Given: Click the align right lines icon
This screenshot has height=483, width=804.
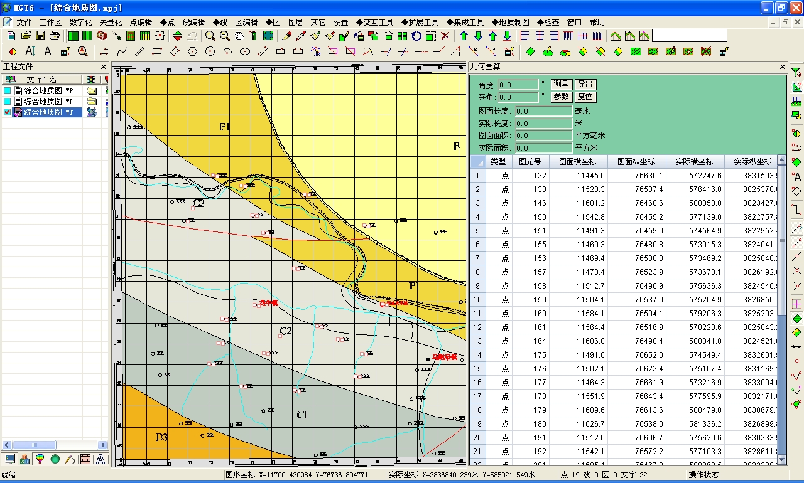Looking at the screenshot, I should pos(554,36).
